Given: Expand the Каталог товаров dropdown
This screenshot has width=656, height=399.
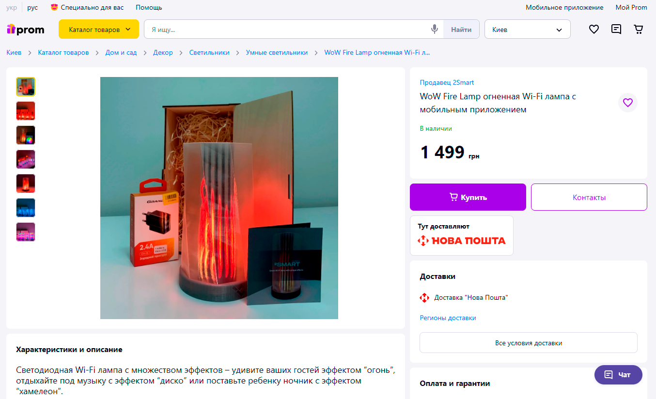Looking at the screenshot, I should (99, 29).
